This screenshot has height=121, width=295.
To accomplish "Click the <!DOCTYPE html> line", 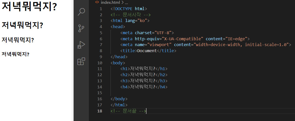I will click(x=129, y=9).
